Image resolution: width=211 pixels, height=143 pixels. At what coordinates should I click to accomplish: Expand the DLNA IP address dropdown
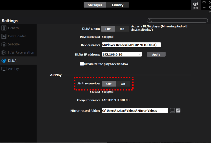coord(140,54)
